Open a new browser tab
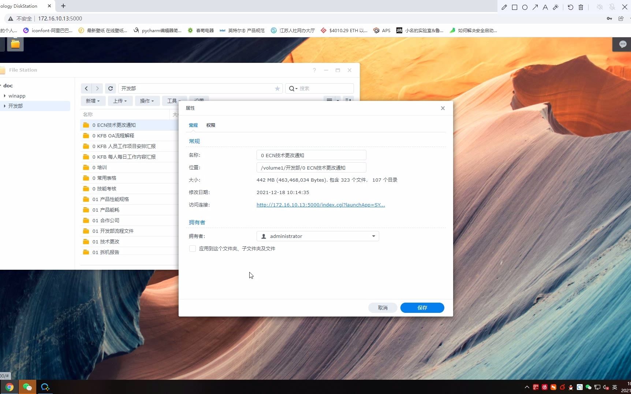This screenshot has width=631, height=394. tap(63, 6)
